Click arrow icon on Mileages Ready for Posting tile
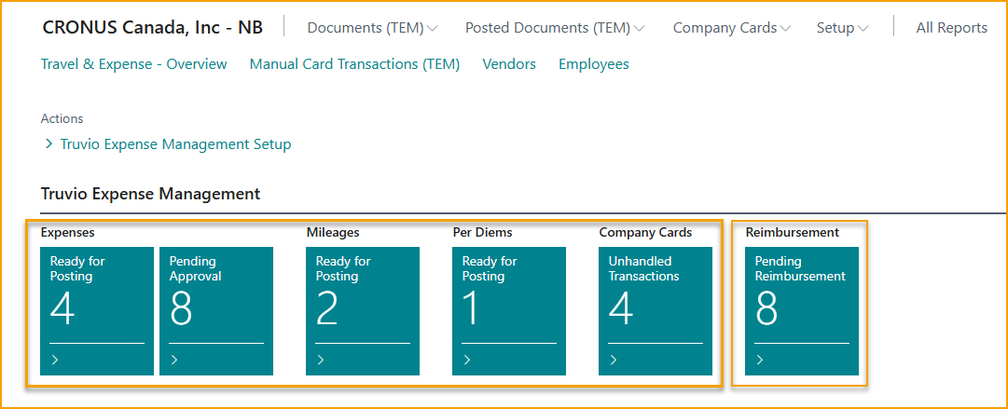The width and height of the screenshot is (1008, 409). [321, 360]
